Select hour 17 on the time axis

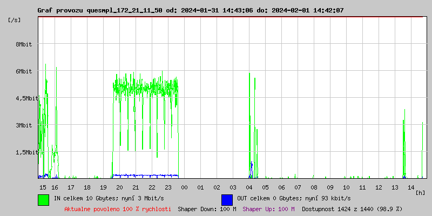[x=71, y=187]
